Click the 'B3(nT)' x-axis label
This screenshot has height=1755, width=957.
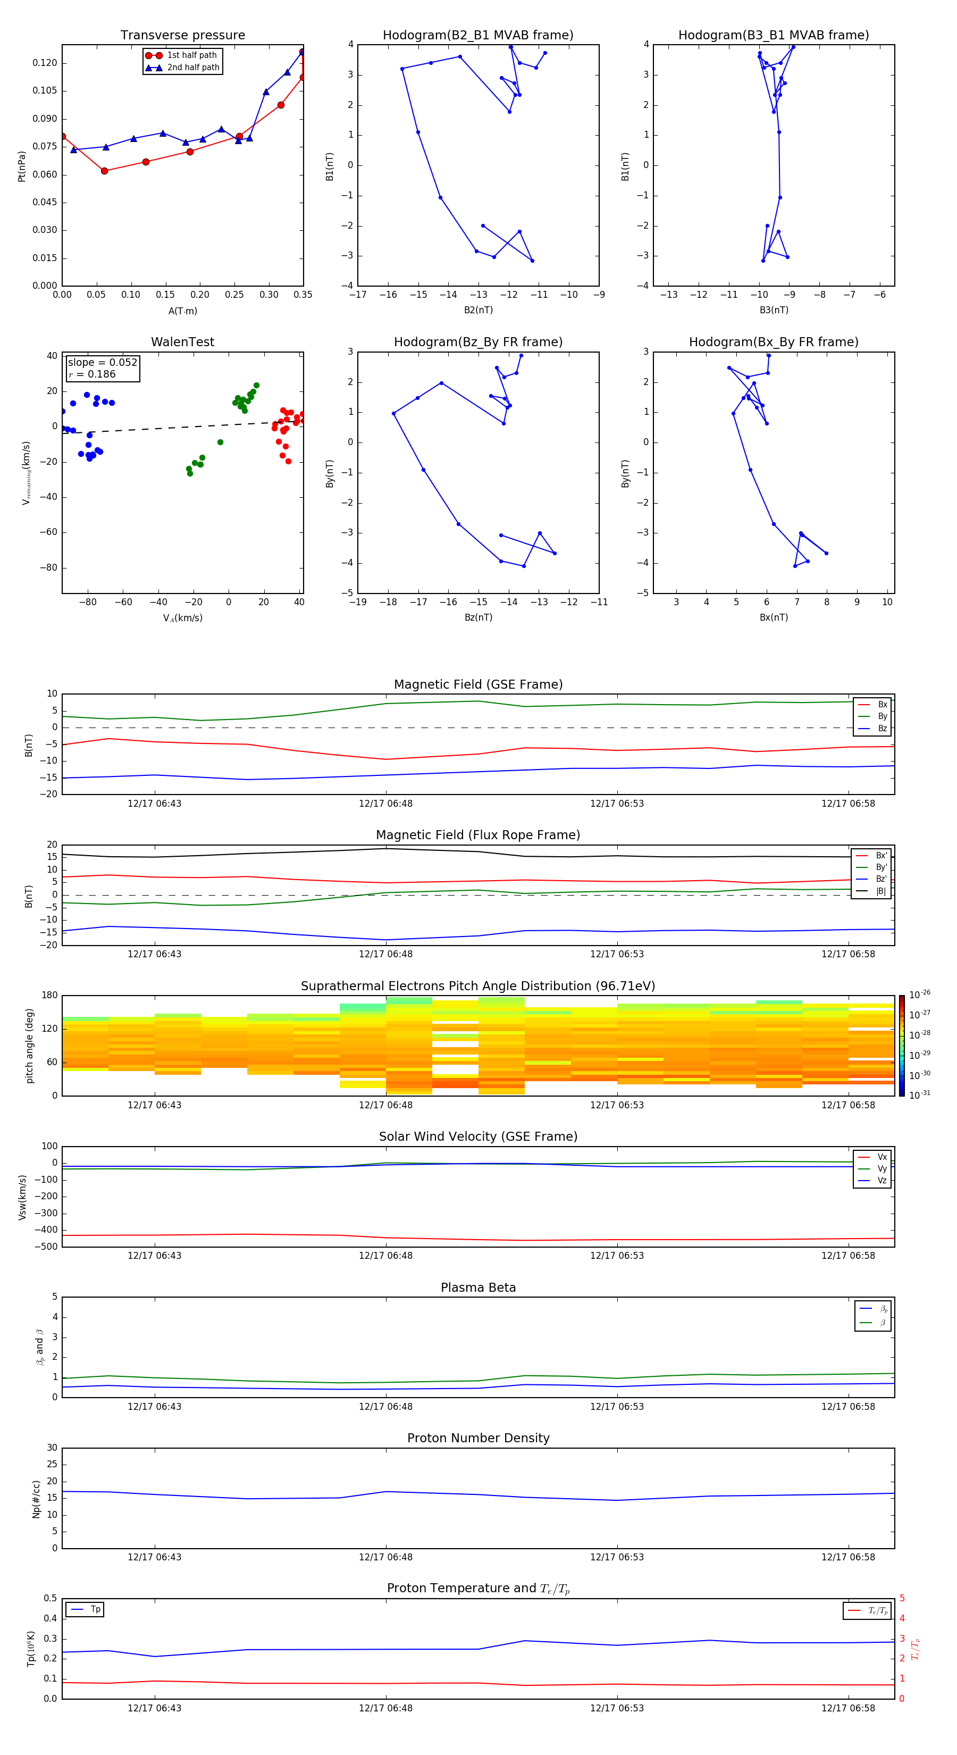pos(774,311)
